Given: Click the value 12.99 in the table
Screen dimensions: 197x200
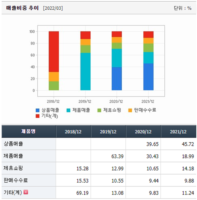Looking at the screenshot, I should click(117, 169).
